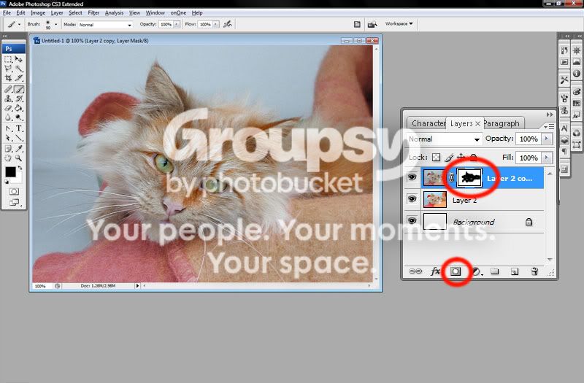This screenshot has width=584, height=383.
Task: Select the History Brush tool
Action: 19,98
